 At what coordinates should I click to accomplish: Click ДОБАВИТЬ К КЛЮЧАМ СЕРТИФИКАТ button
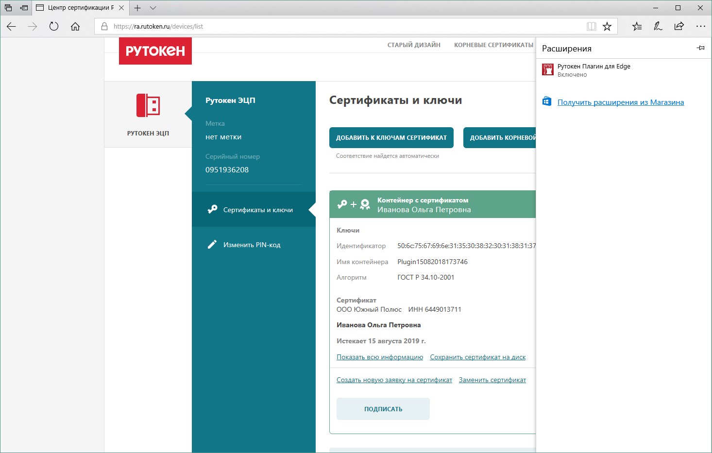[x=391, y=138]
